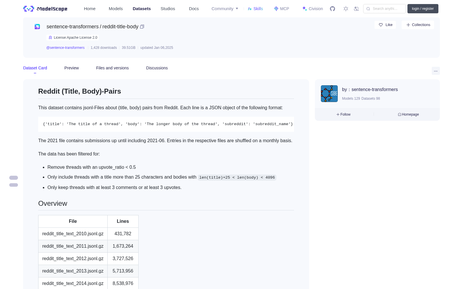Open the Docs navigation item
This screenshot has width=463, height=289.
(194, 9)
